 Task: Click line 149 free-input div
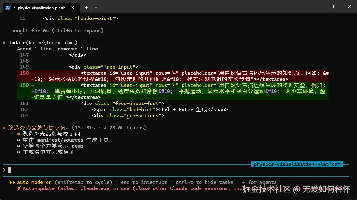(x=104, y=67)
